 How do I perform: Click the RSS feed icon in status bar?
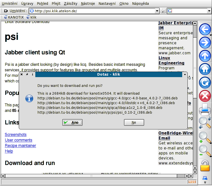[x=192, y=182]
